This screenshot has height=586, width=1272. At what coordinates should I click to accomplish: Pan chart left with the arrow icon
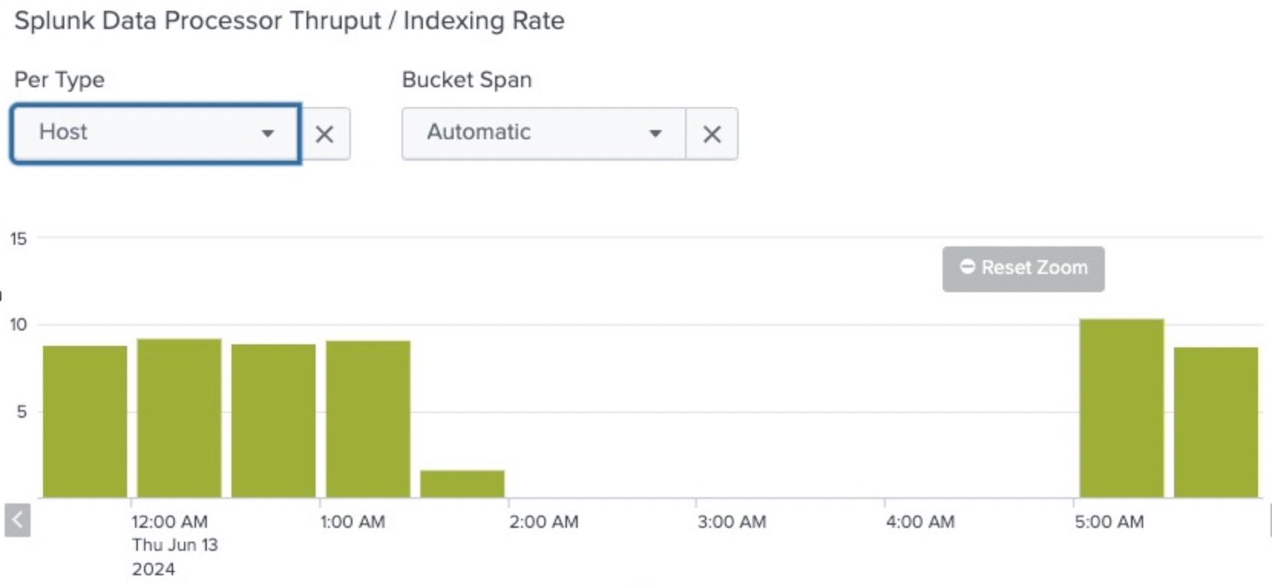coord(18,520)
